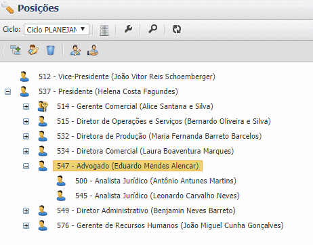Collapse the 547 - Advogado node
The width and height of the screenshot is (313, 245).
point(26,166)
